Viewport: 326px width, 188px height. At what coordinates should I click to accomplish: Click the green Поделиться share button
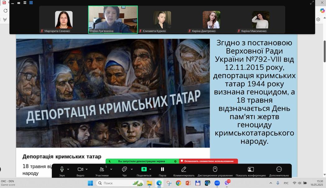point(144,171)
